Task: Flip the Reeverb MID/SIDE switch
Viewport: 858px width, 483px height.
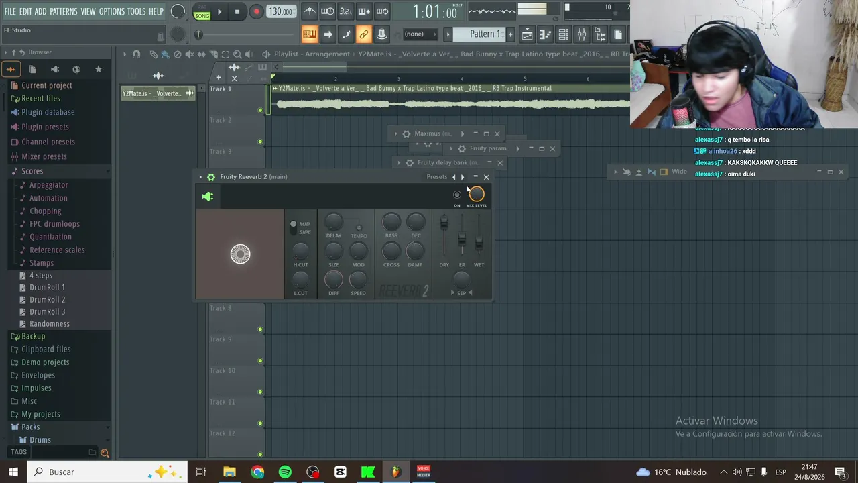Action: [293, 227]
